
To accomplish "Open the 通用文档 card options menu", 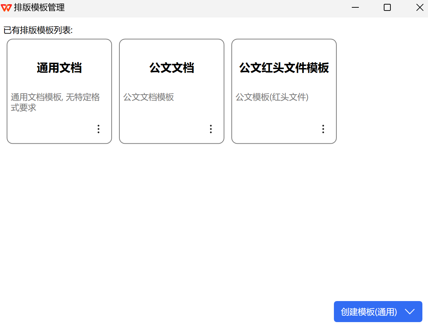I will coord(98,129).
